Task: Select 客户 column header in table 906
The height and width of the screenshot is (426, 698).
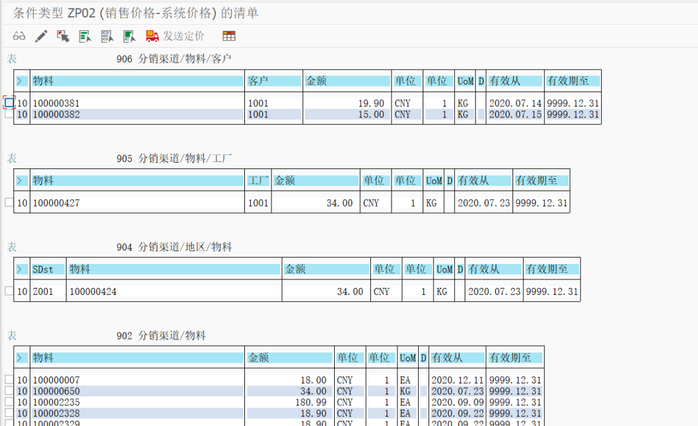Action: pyautogui.click(x=274, y=81)
